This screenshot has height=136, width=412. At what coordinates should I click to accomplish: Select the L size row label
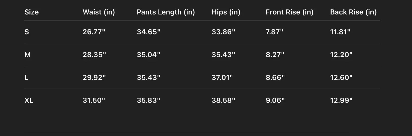point(26,78)
